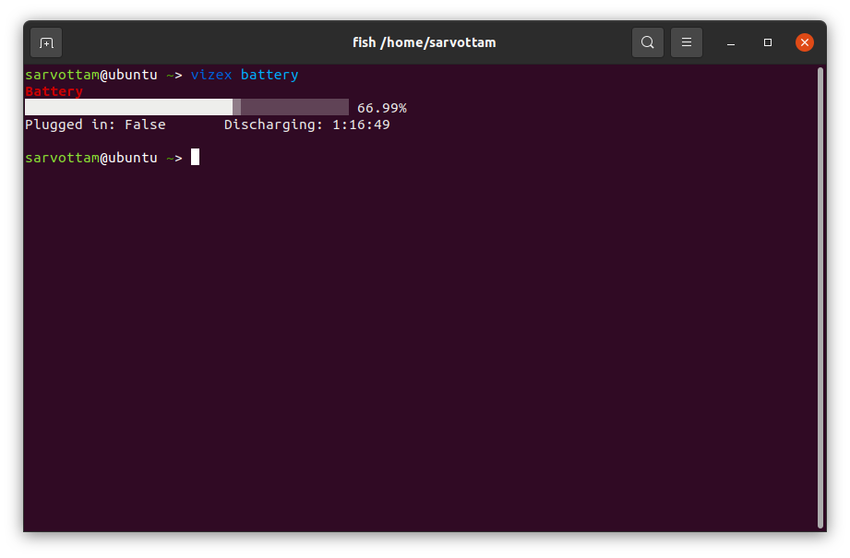The width and height of the screenshot is (850, 558).
Task: Click the unfilled portion of battery bar
Action: (294, 107)
